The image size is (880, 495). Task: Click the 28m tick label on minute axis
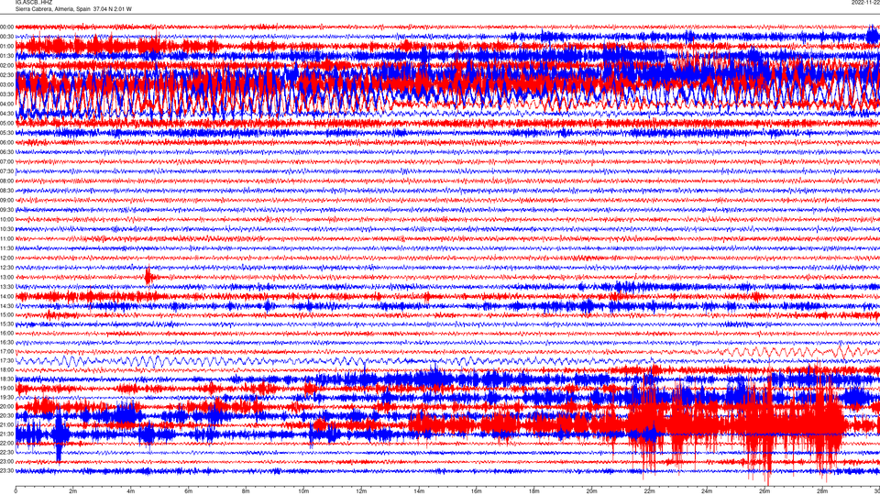click(822, 491)
